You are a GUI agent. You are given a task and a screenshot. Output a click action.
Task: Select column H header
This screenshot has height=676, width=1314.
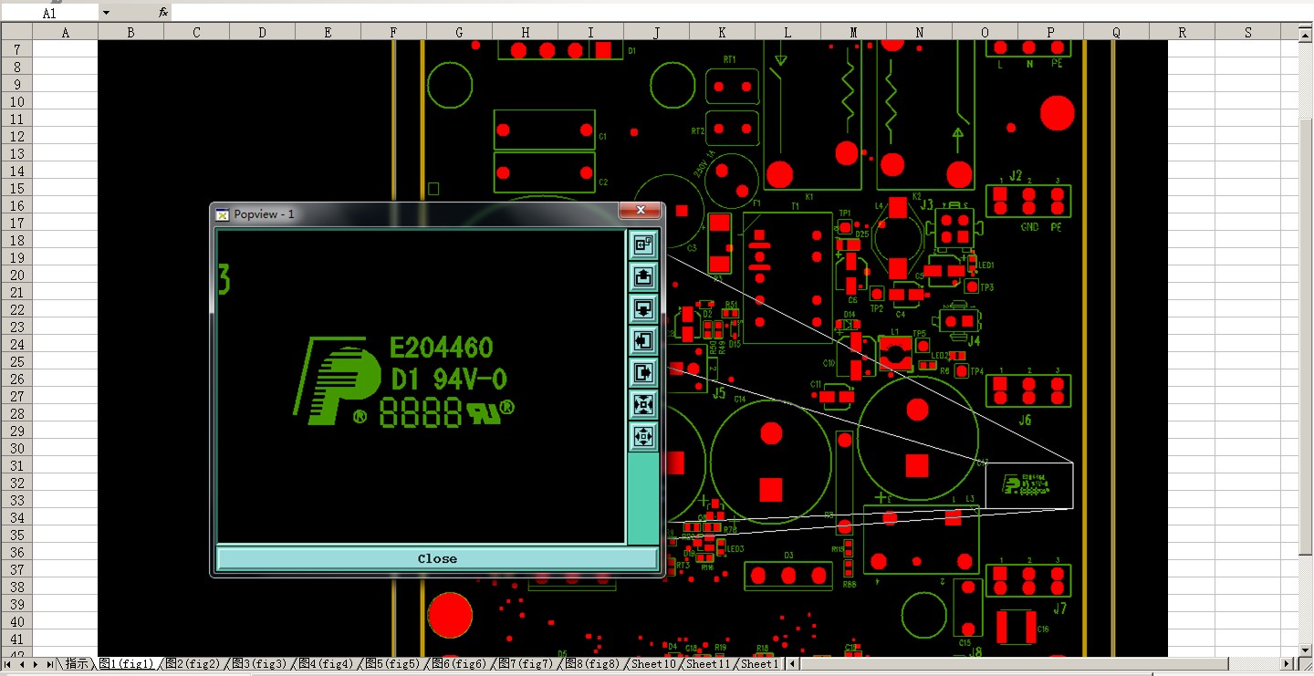point(526,32)
